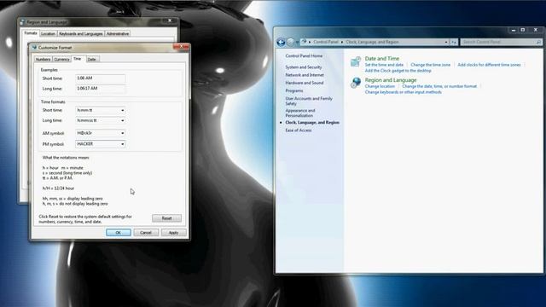
Task: Expand the AM symbol dropdown
Action: pyautogui.click(x=123, y=133)
